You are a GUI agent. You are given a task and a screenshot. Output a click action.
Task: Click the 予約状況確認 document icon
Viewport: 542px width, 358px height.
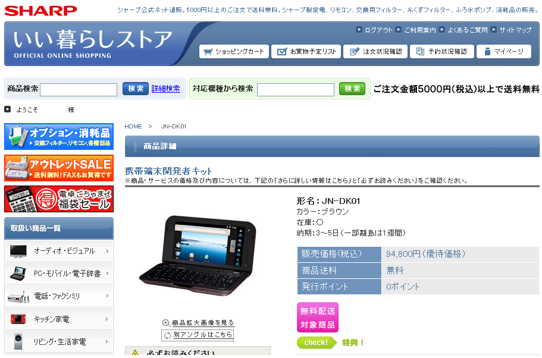click(x=420, y=52)
